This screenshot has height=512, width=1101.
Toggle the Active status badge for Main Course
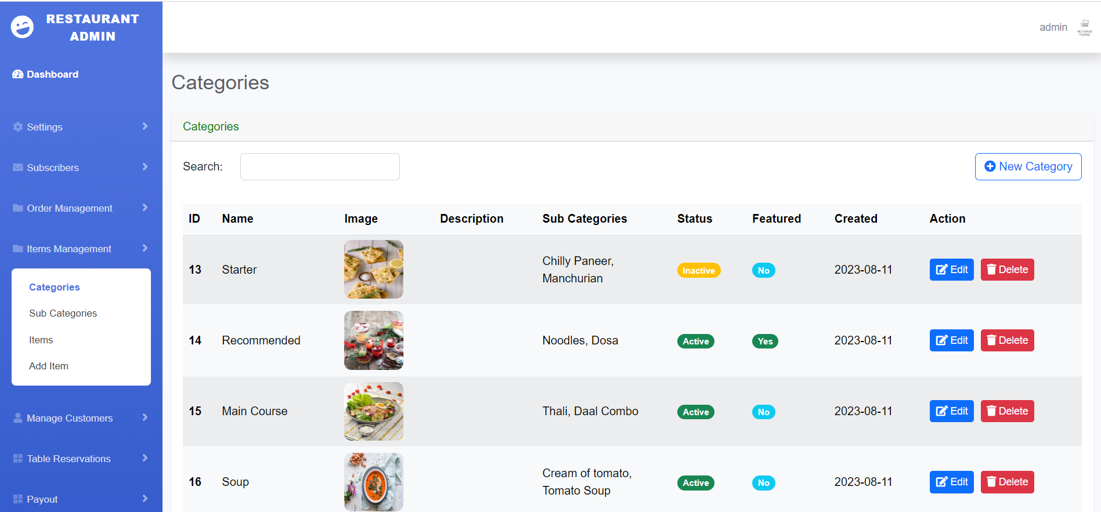pyautogui.click(x=695, y=412)
